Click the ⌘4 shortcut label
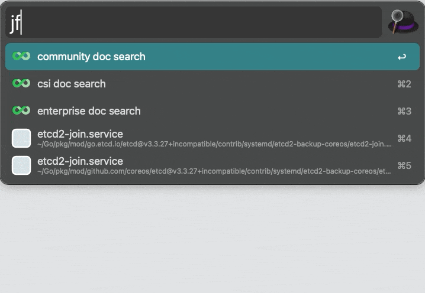 coord(404,139)
